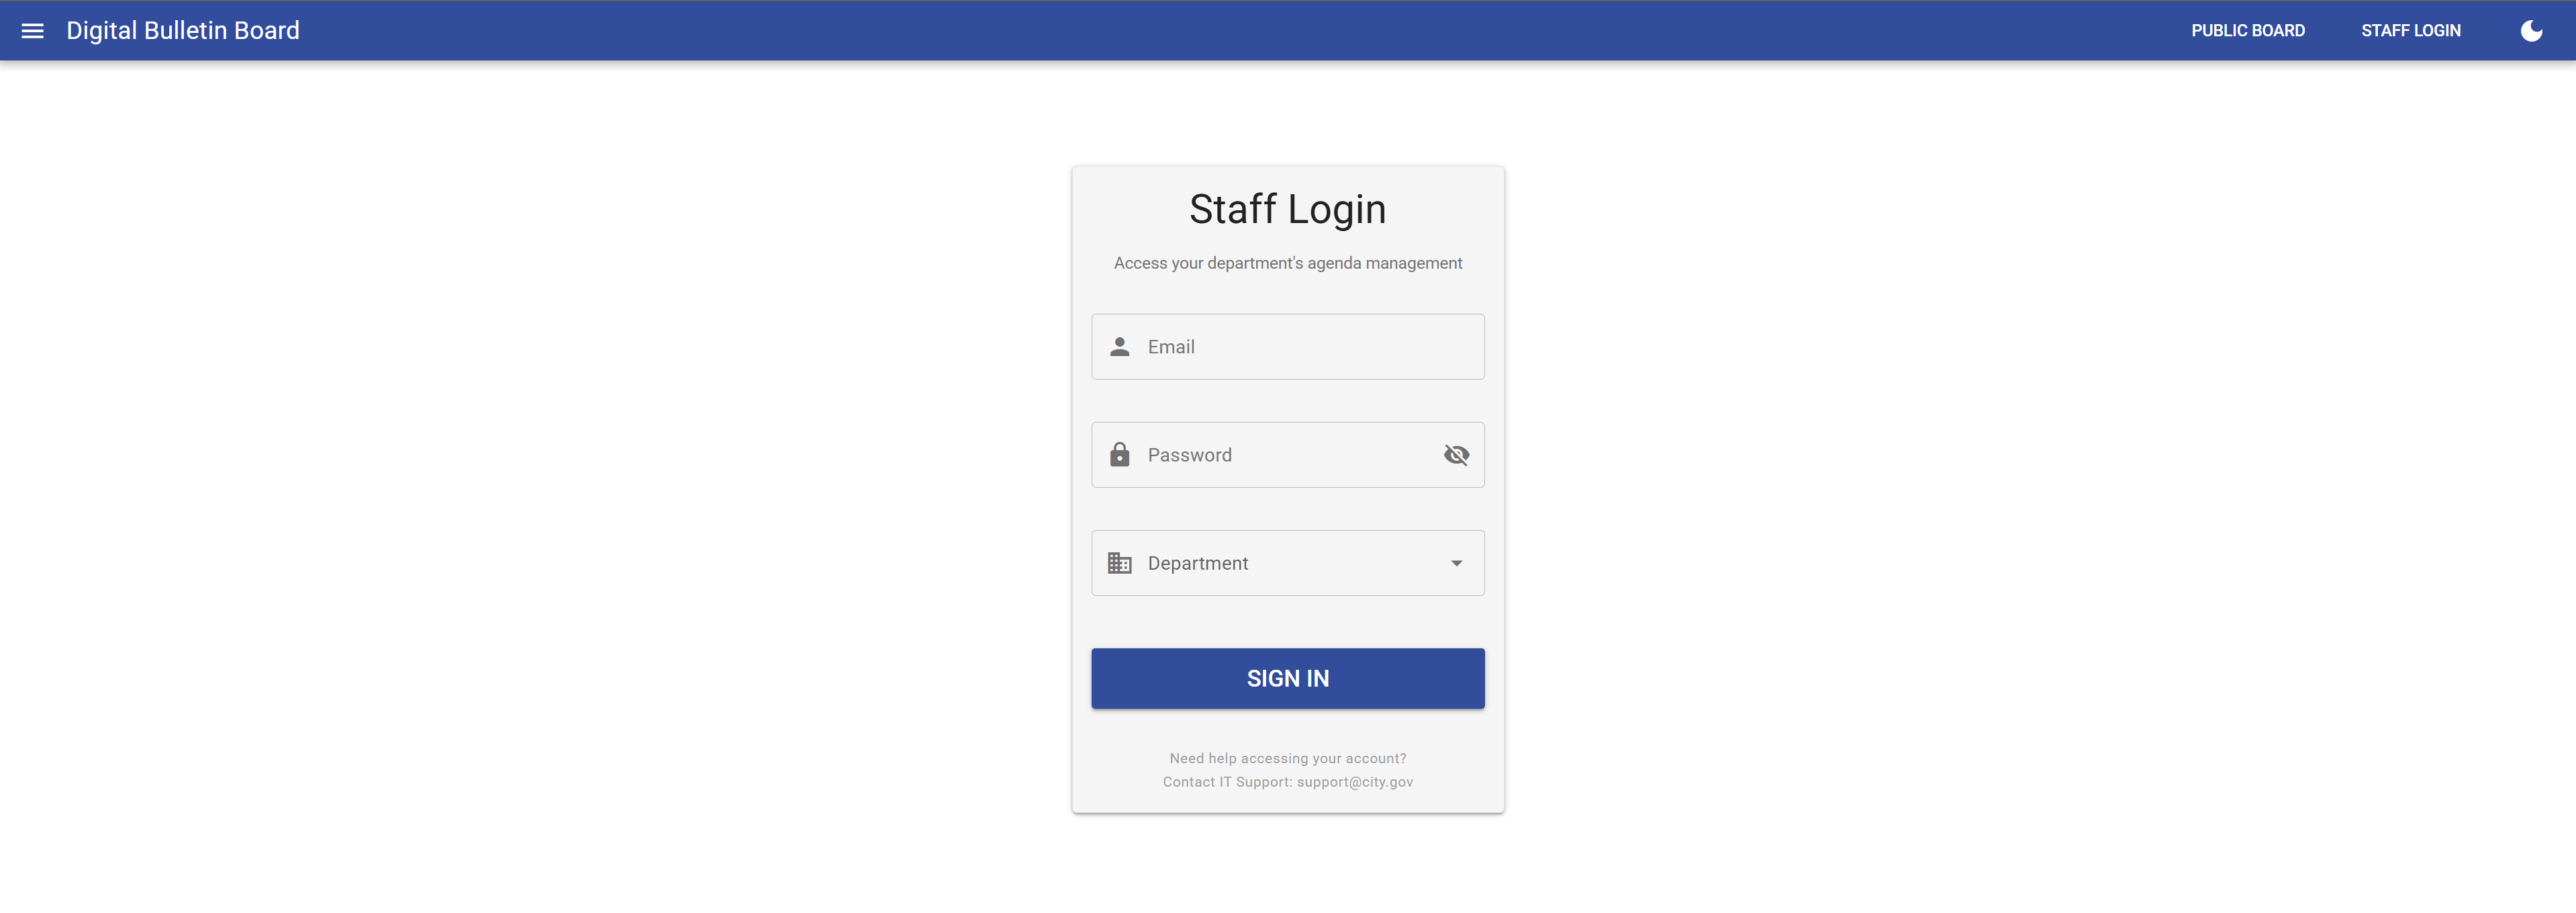Click the building icon beside Department

pyautogui.click(x=1119, y=564)
